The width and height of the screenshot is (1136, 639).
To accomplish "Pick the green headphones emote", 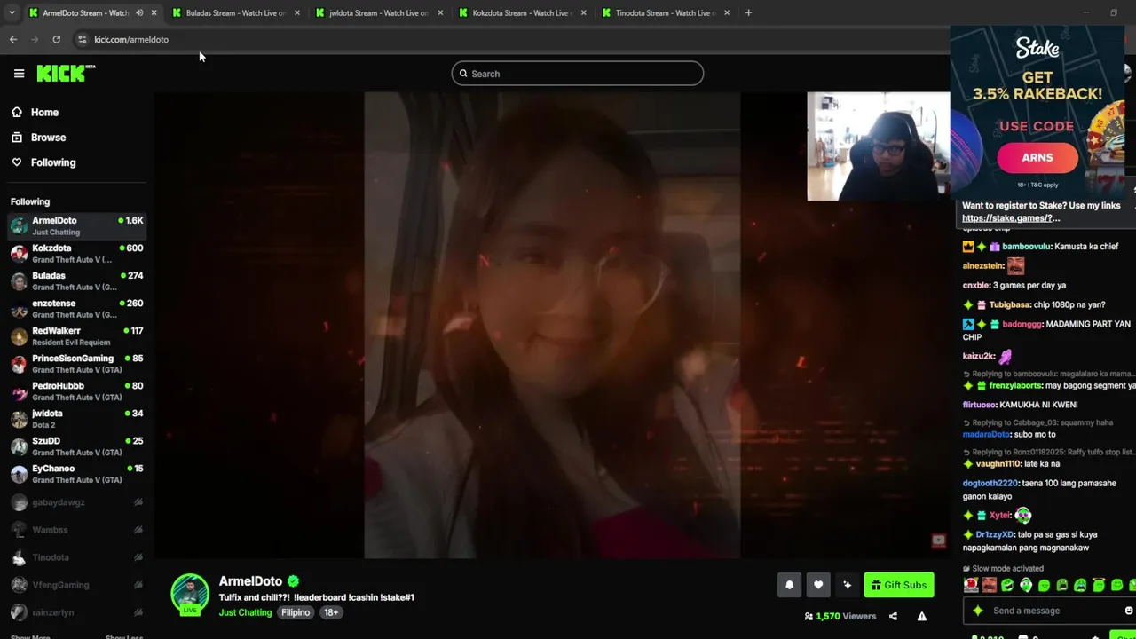I will pos(1026,585).
